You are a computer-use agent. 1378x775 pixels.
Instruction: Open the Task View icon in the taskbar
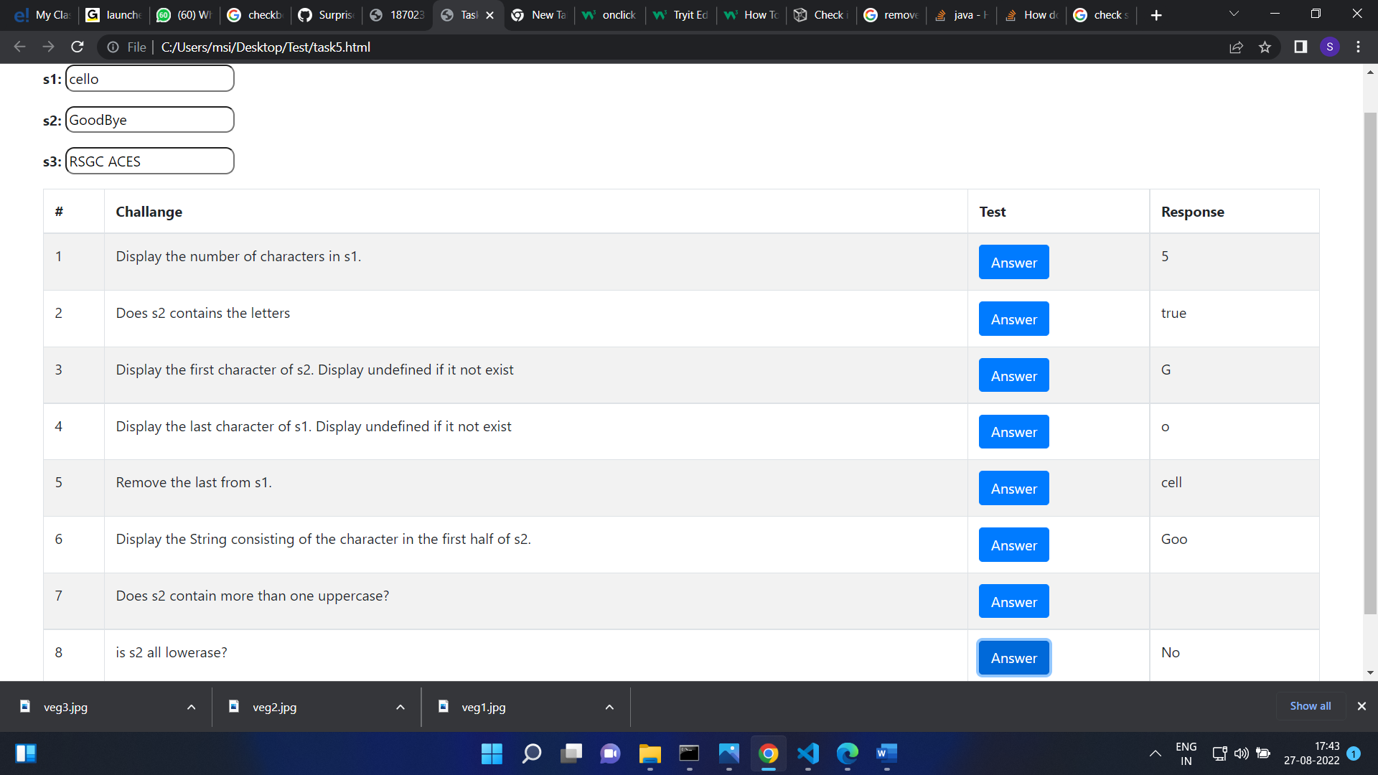(571, 753)
